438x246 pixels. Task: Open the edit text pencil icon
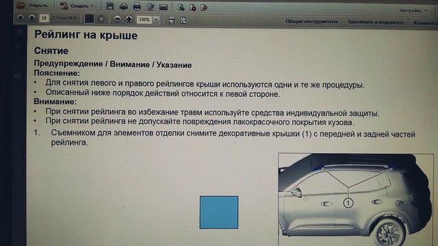151,7
